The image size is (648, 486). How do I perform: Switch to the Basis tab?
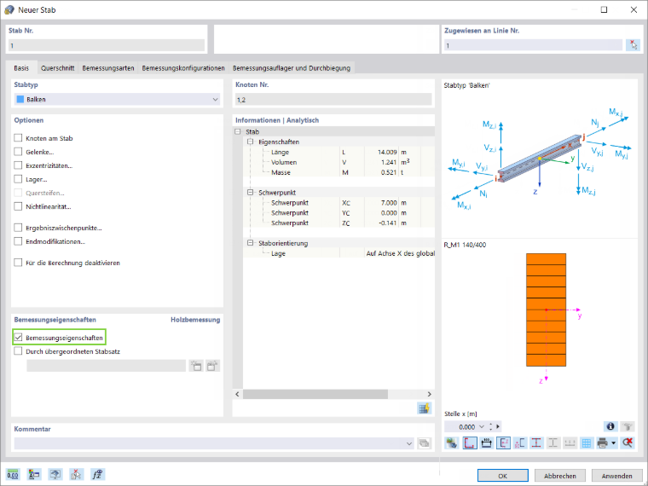[21, 67]
